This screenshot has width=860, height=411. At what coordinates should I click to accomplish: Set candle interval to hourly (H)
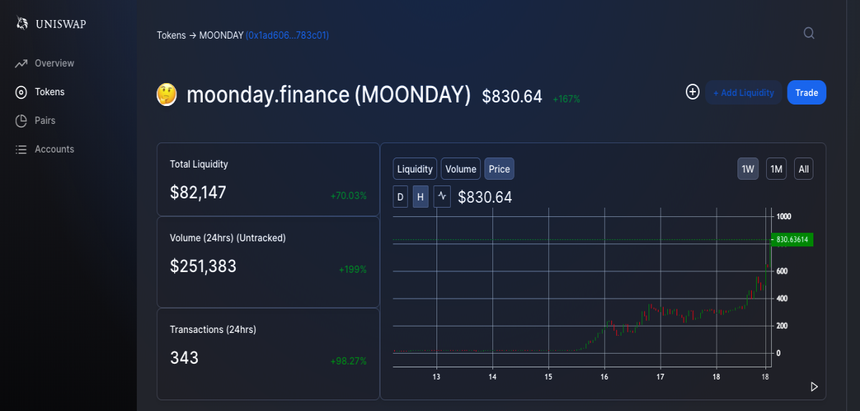[421, 197]
